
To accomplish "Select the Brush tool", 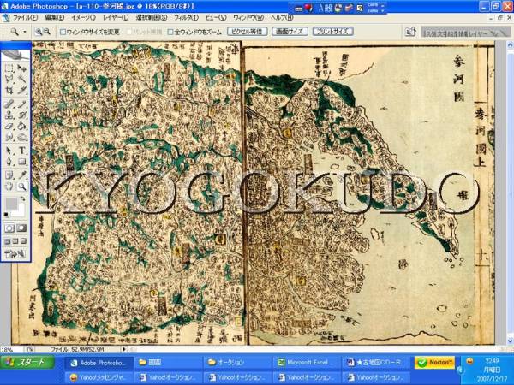I will coord(21,104).
